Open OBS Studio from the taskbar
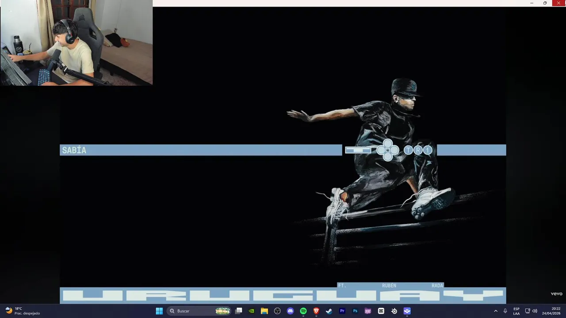Image resolution: width=566 pixels, height=318 pixels. (x=277, y=311)
